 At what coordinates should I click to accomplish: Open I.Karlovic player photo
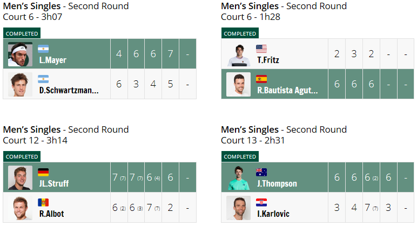tap(239, 208)
